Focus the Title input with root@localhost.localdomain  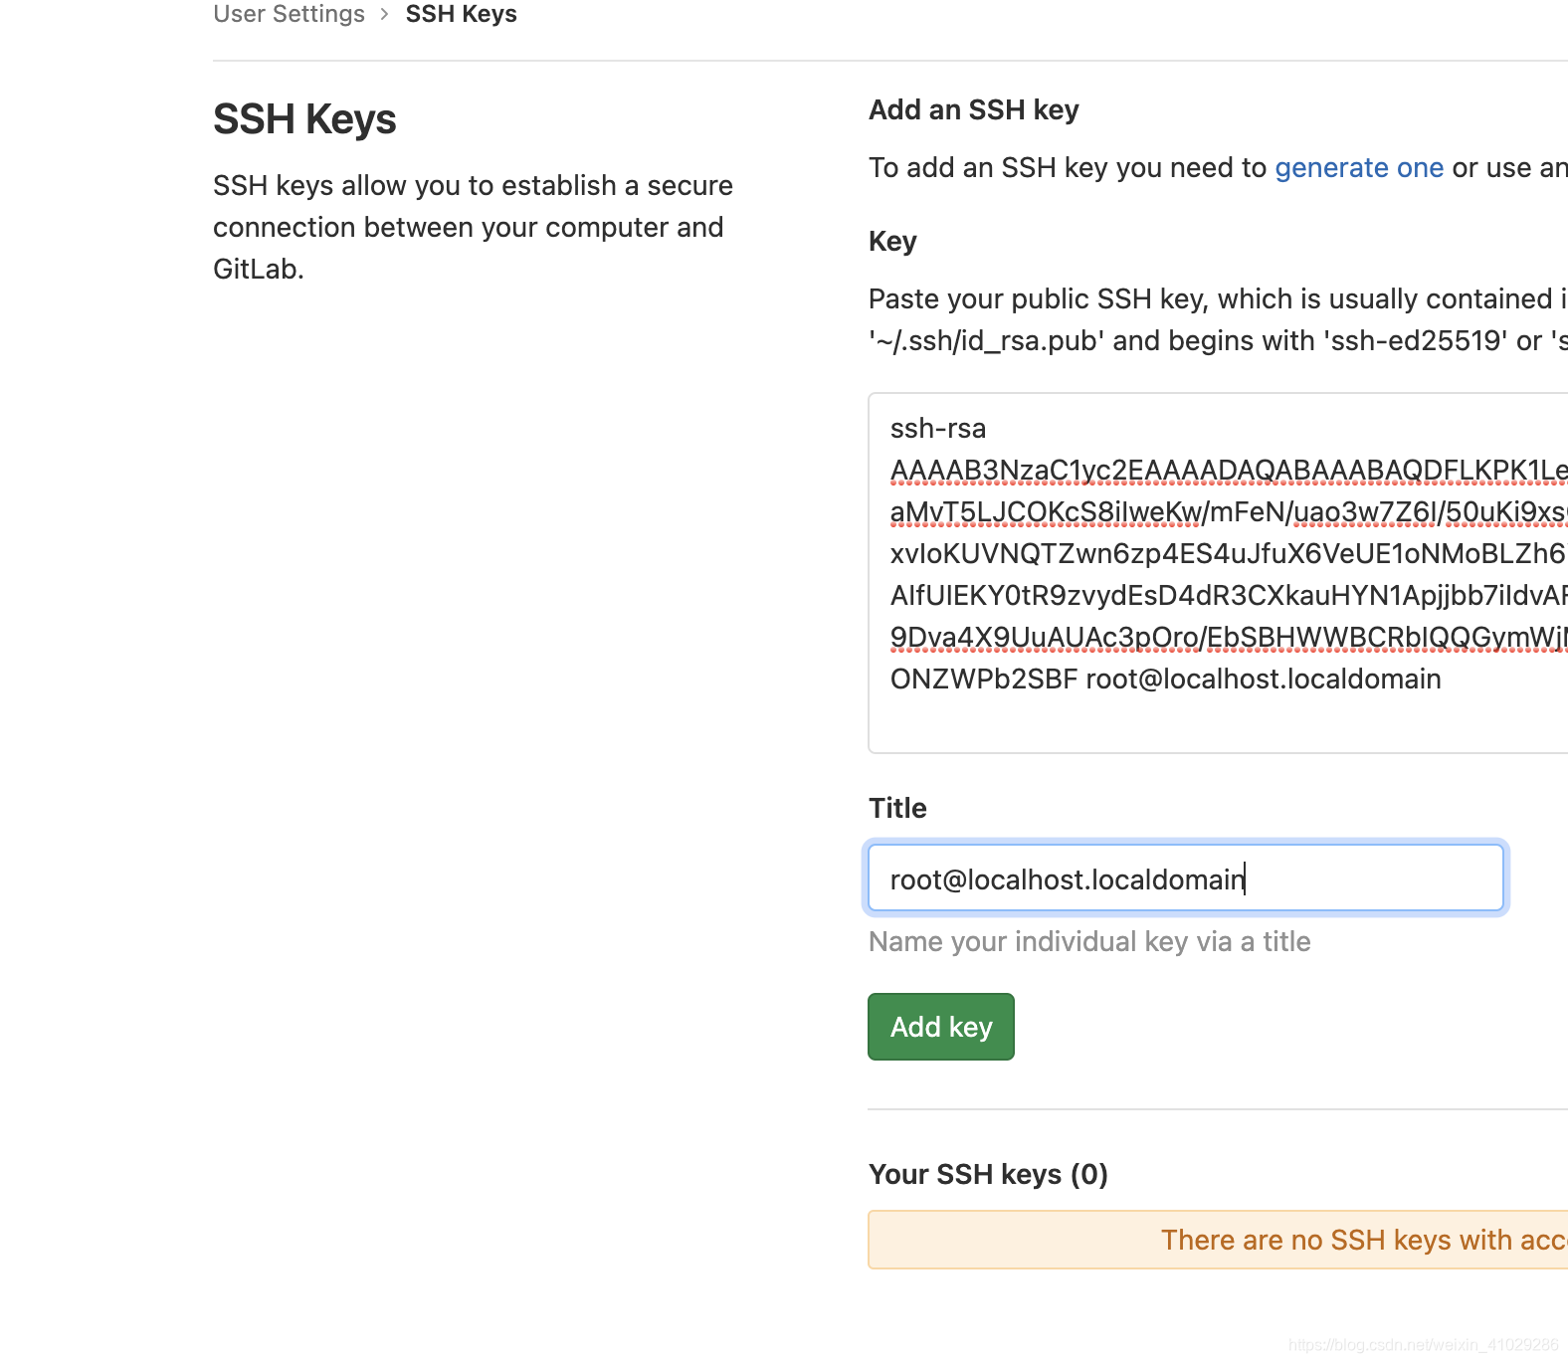click(x=1185, y=877)
